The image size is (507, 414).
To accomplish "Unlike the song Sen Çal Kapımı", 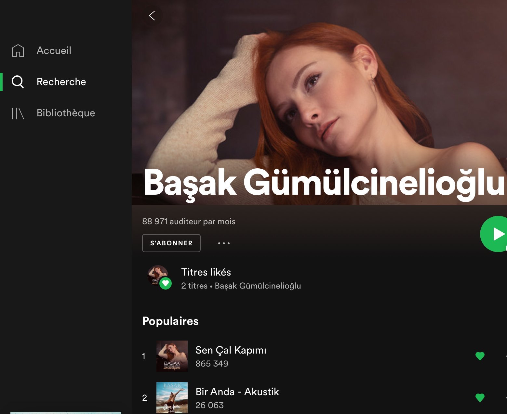I will click(480, 356).
